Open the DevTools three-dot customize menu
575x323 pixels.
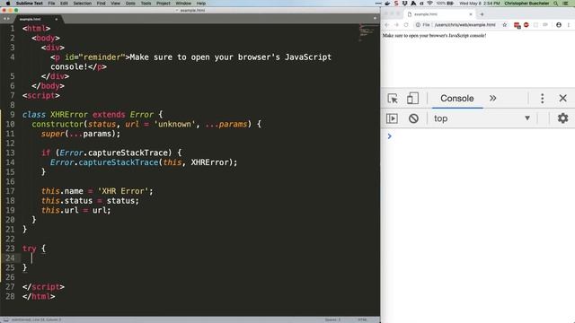(x=543, y=98)
